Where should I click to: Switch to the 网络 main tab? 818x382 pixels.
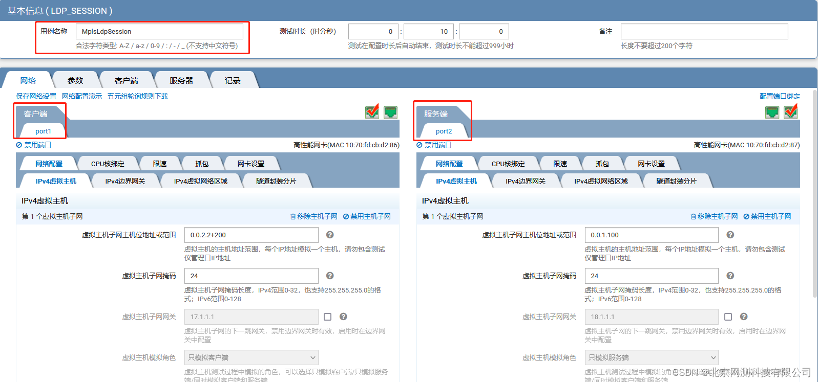[28, 80]
